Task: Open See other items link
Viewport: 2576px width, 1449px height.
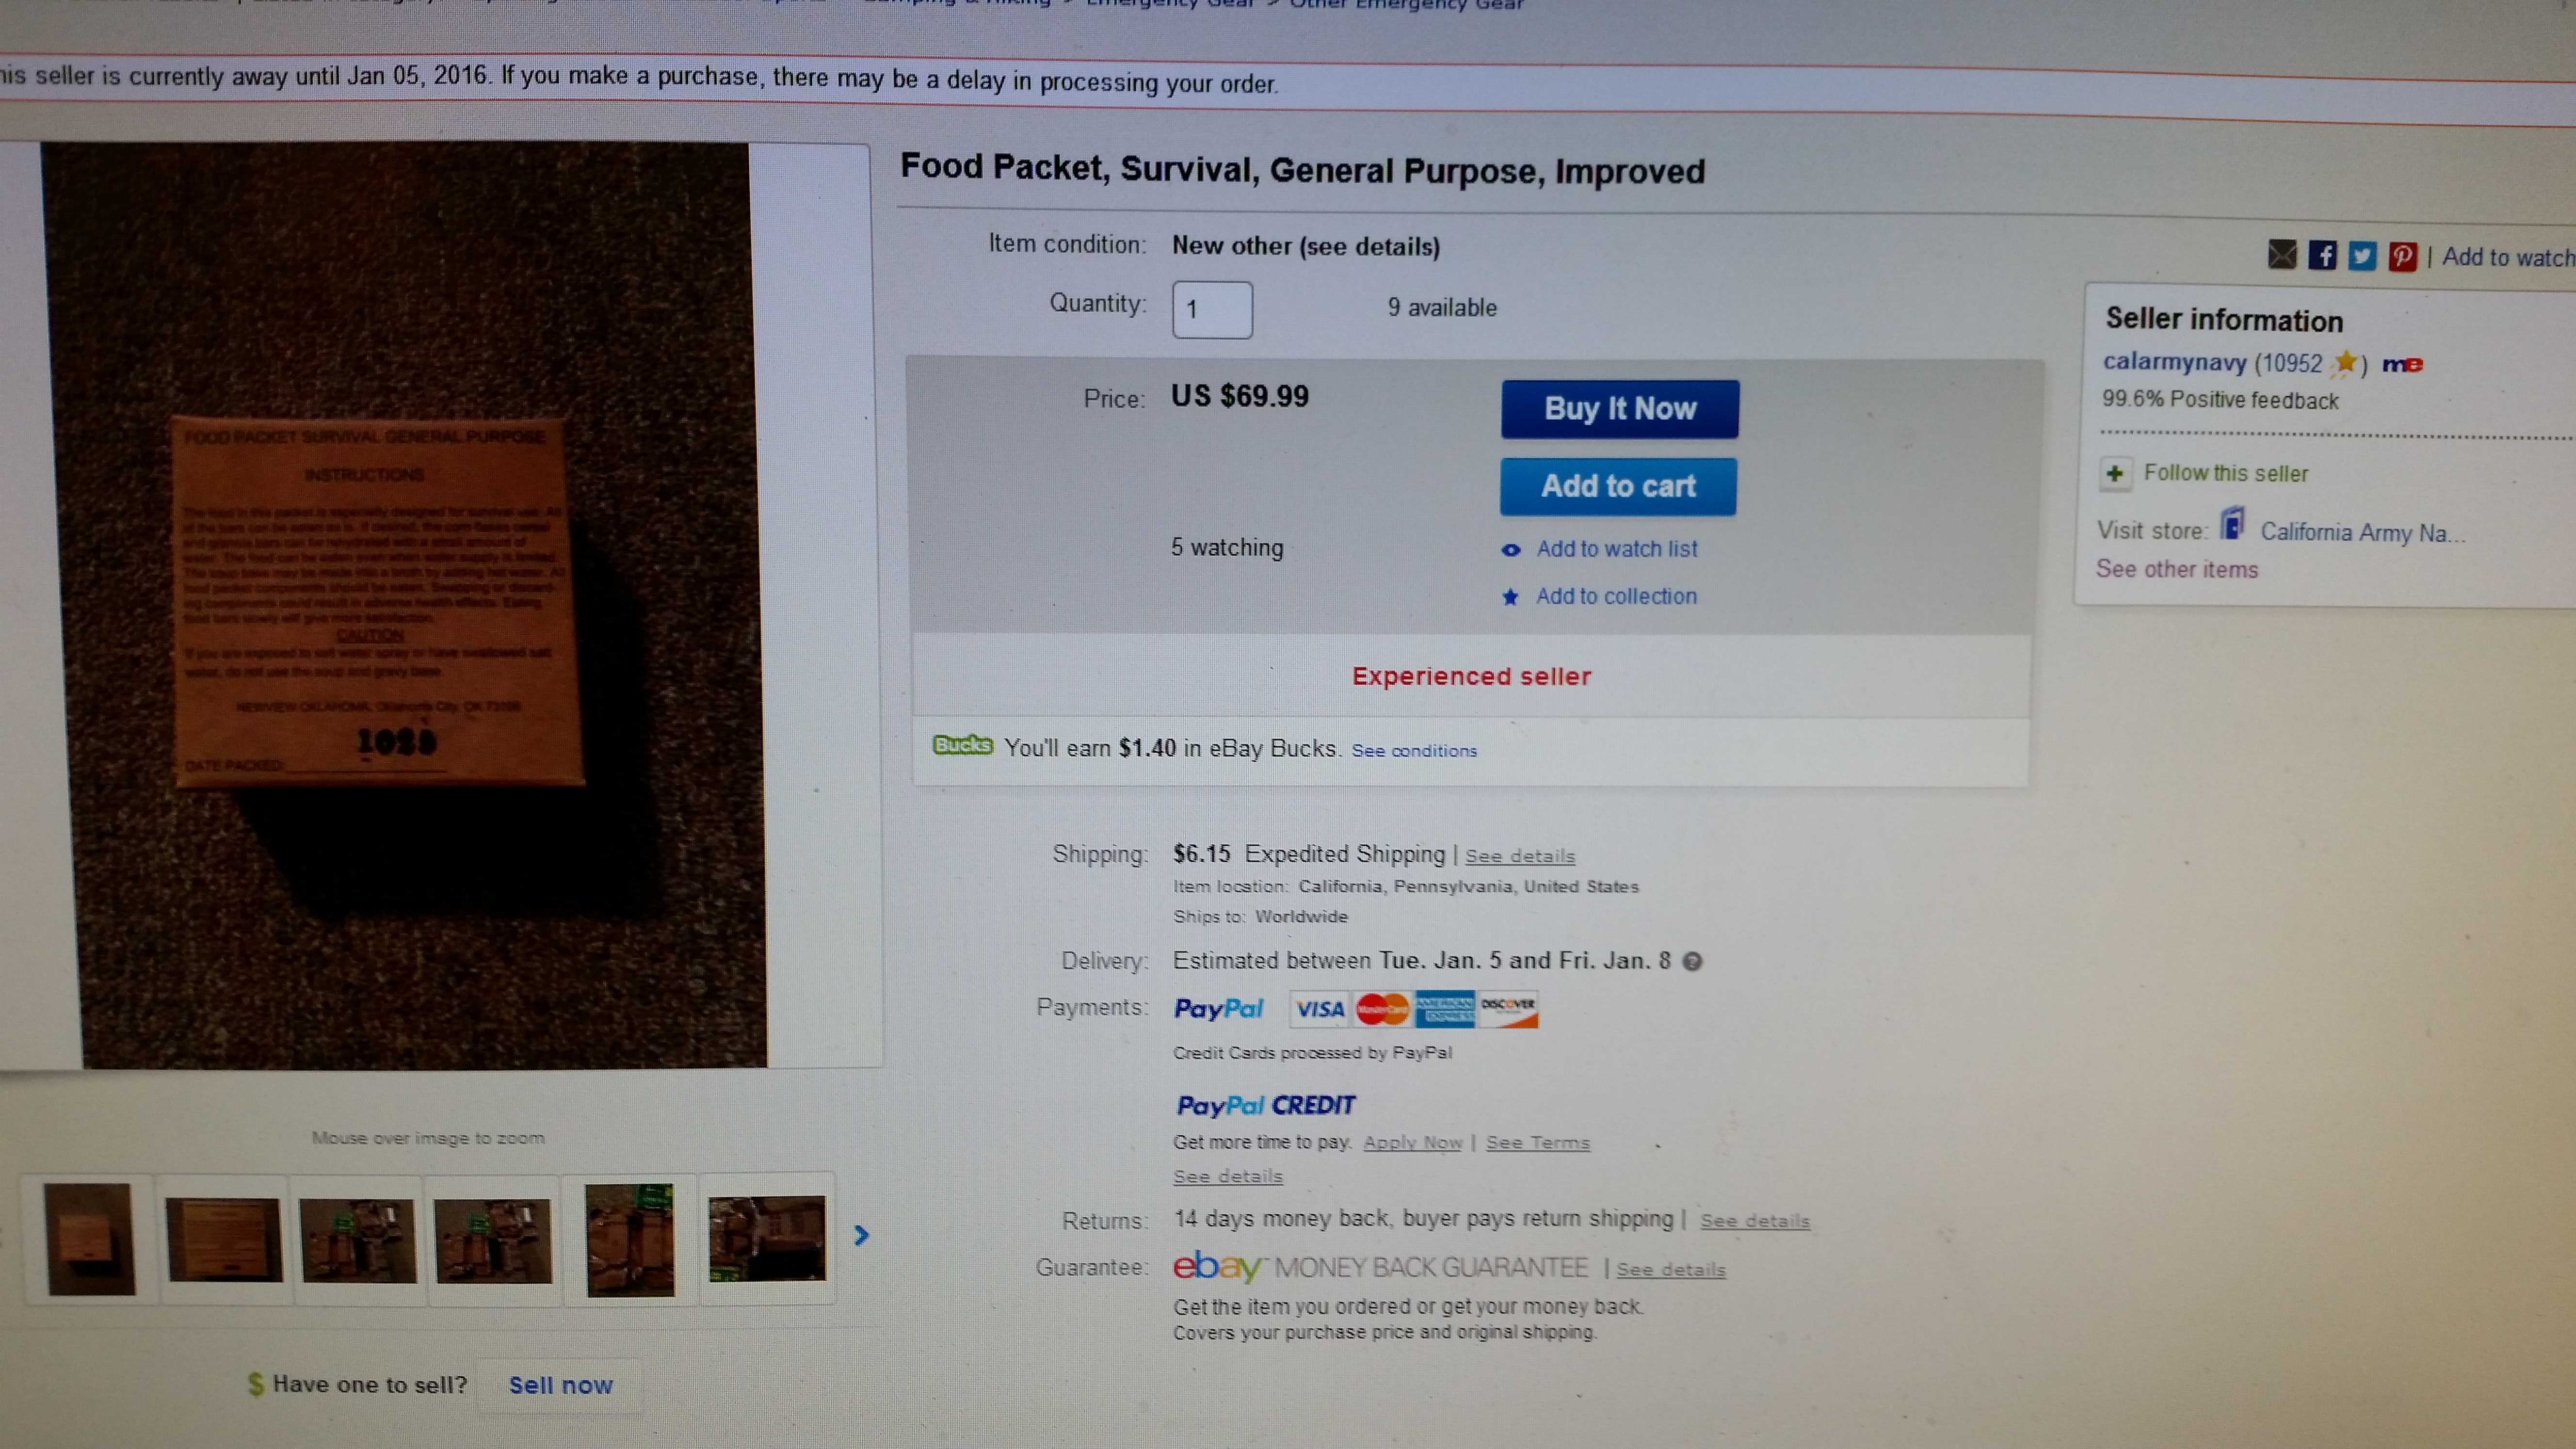Action: [x=2177, y=569]
